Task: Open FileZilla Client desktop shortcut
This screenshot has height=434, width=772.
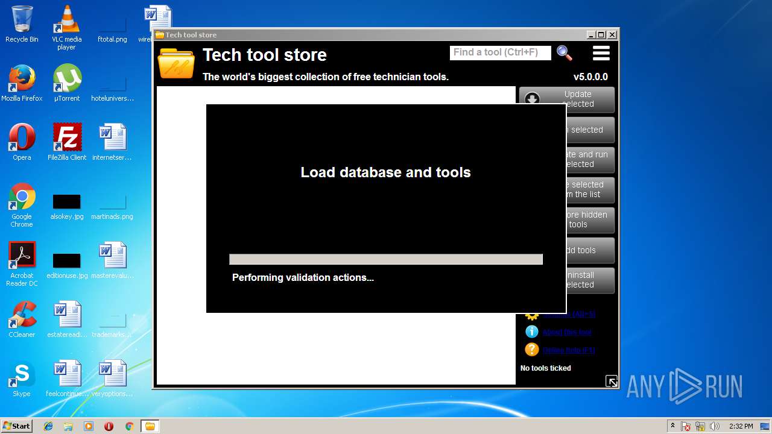Action: [66, 142]
